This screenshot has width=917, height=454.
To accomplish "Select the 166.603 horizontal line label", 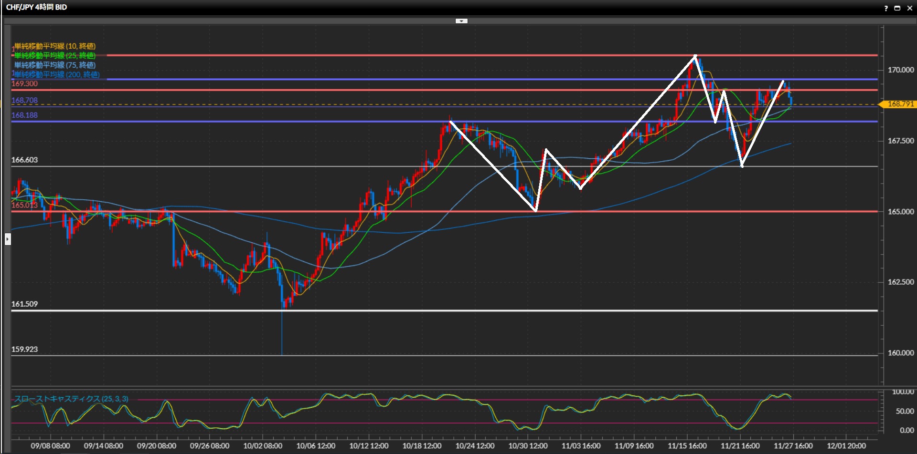I will pos(24,160).
